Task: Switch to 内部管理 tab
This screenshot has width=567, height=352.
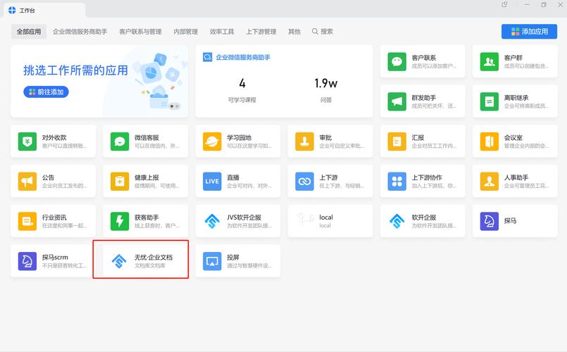Action: [x=185, y=32]
